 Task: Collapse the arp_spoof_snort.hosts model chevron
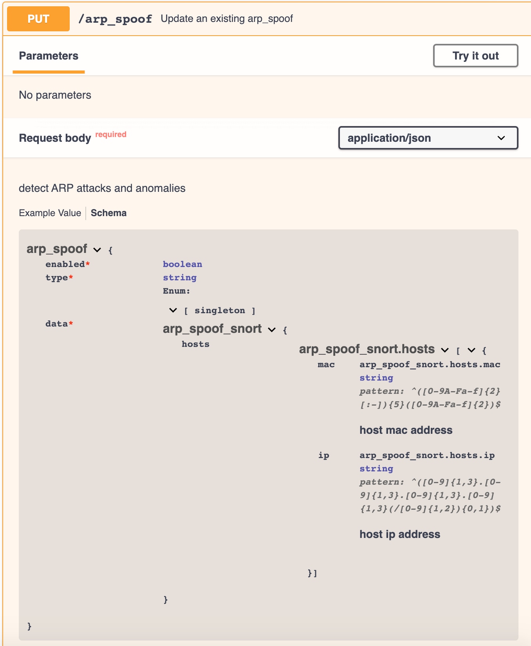[x=445, y=350]
